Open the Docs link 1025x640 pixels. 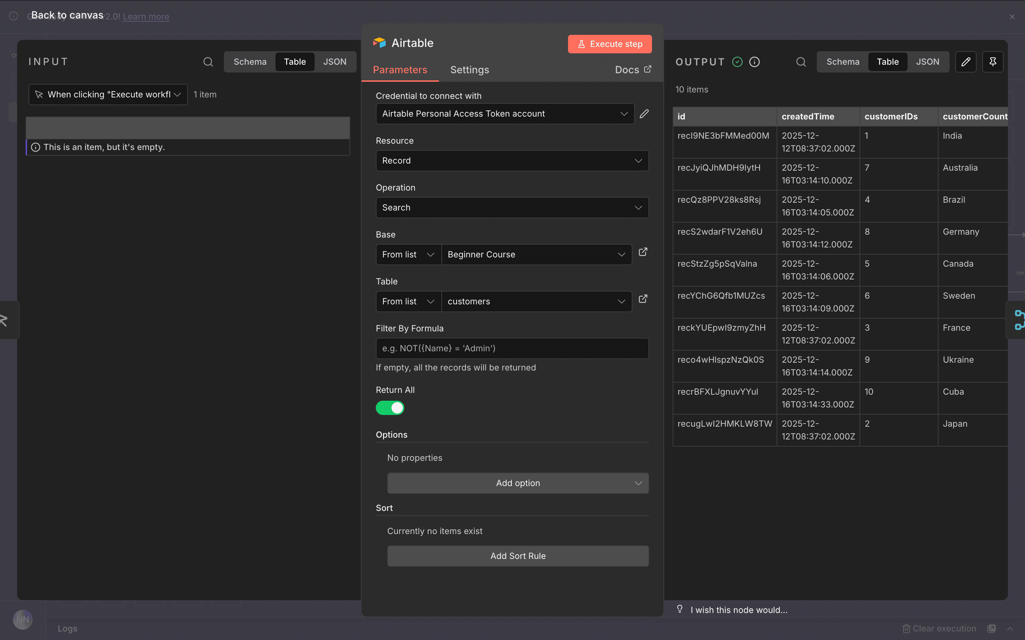pos(633,70)
